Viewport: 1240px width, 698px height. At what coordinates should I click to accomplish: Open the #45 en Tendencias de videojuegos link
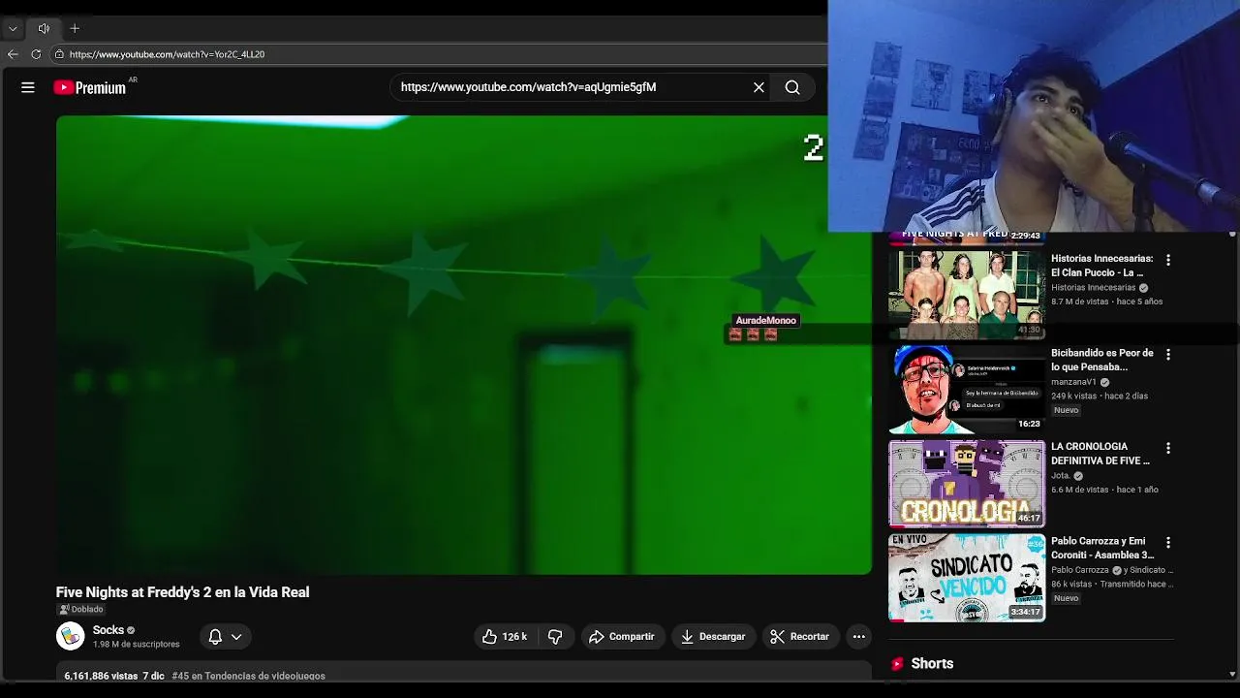coord(248,676)
